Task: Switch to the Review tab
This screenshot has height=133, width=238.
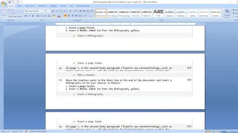Action: (63, 6)
